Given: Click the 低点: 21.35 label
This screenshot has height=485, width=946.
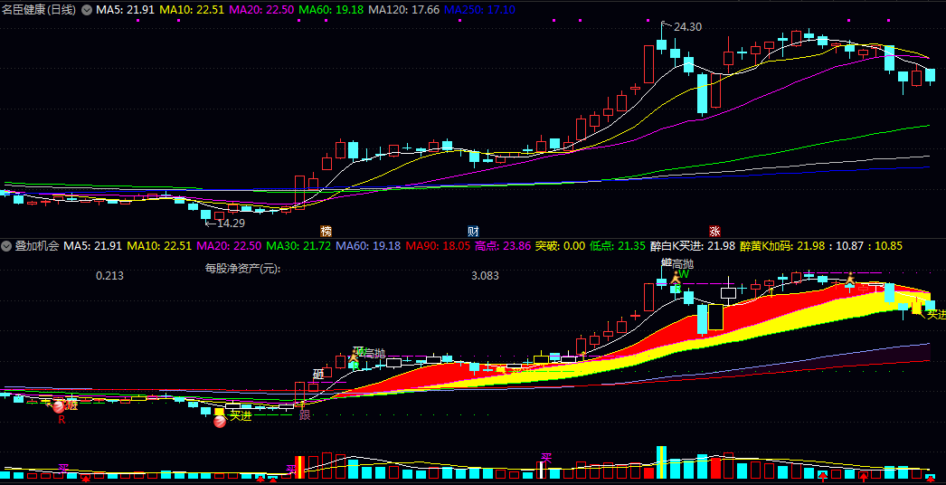Looking at the screenshot, I should (x=618, y=246).
